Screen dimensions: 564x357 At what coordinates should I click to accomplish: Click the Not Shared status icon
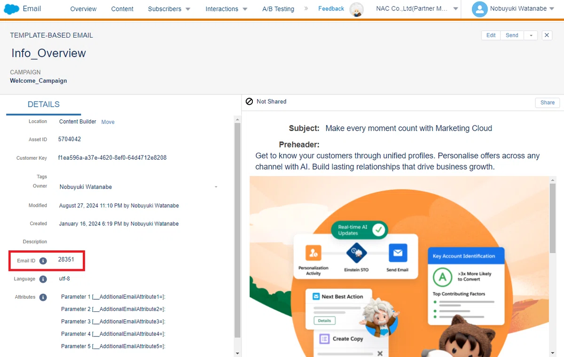249,101
